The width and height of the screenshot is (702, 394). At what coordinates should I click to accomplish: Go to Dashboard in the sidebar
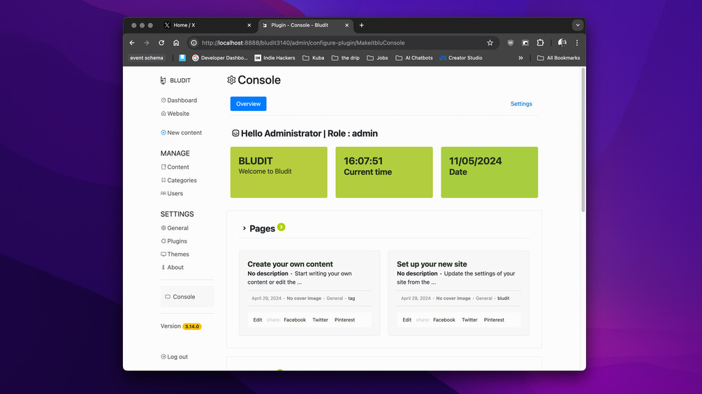179,100
